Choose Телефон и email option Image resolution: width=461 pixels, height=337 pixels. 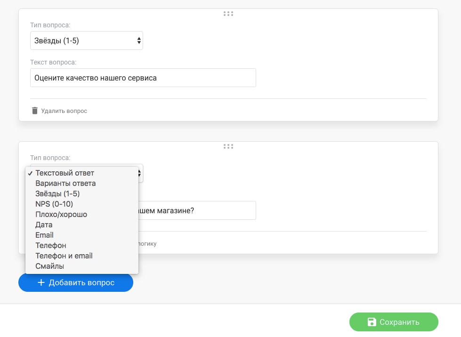click(x=64, y=256)
